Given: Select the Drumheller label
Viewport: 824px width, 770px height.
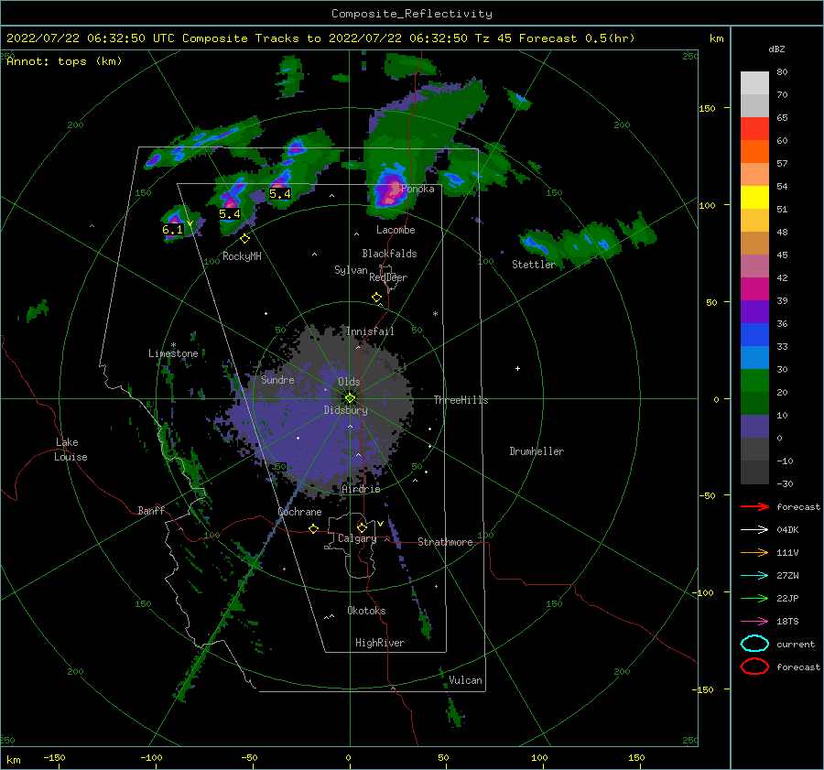Looking at the screenshot, I should (x=537, y=451).
